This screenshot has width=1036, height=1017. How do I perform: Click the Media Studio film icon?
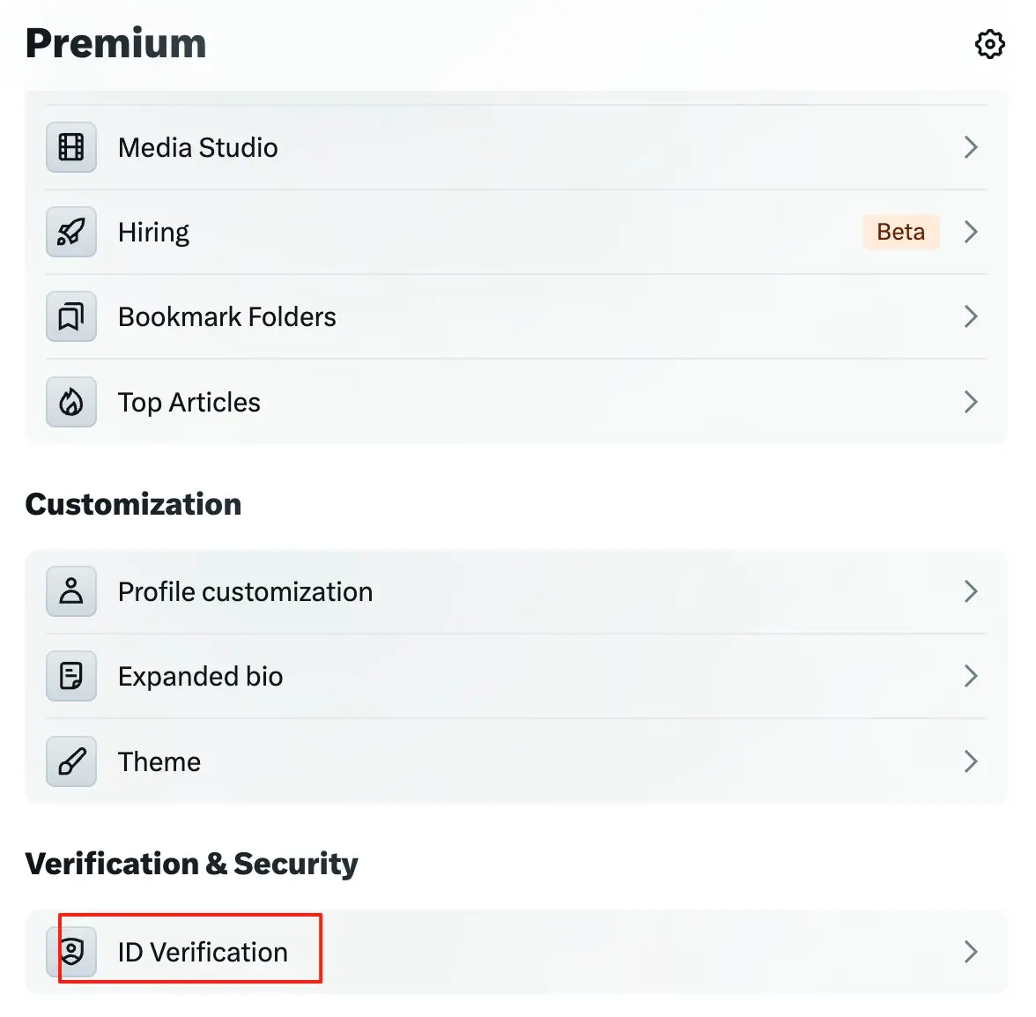click(x=71, y=147)
